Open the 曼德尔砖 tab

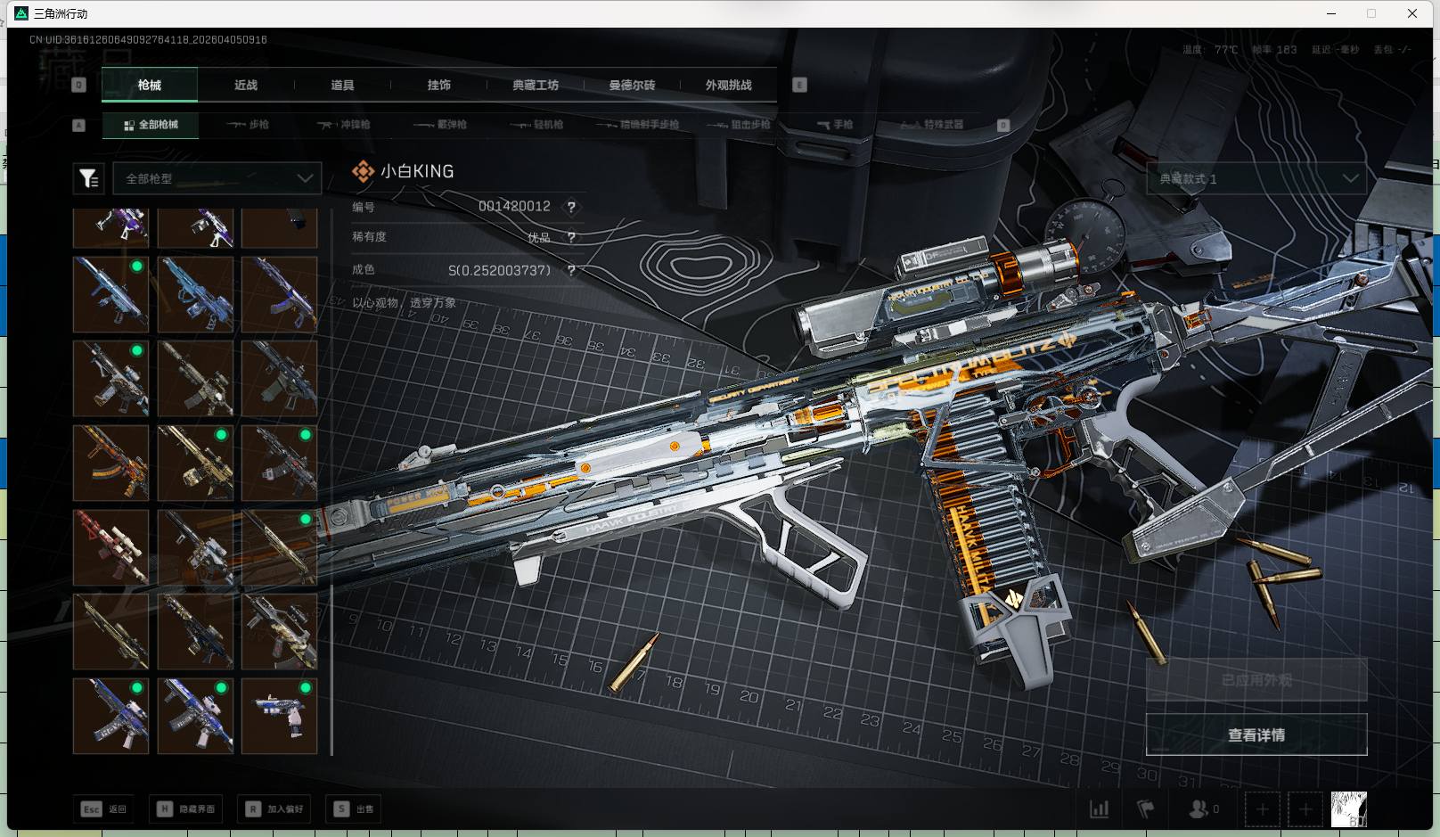pos(632,86)
